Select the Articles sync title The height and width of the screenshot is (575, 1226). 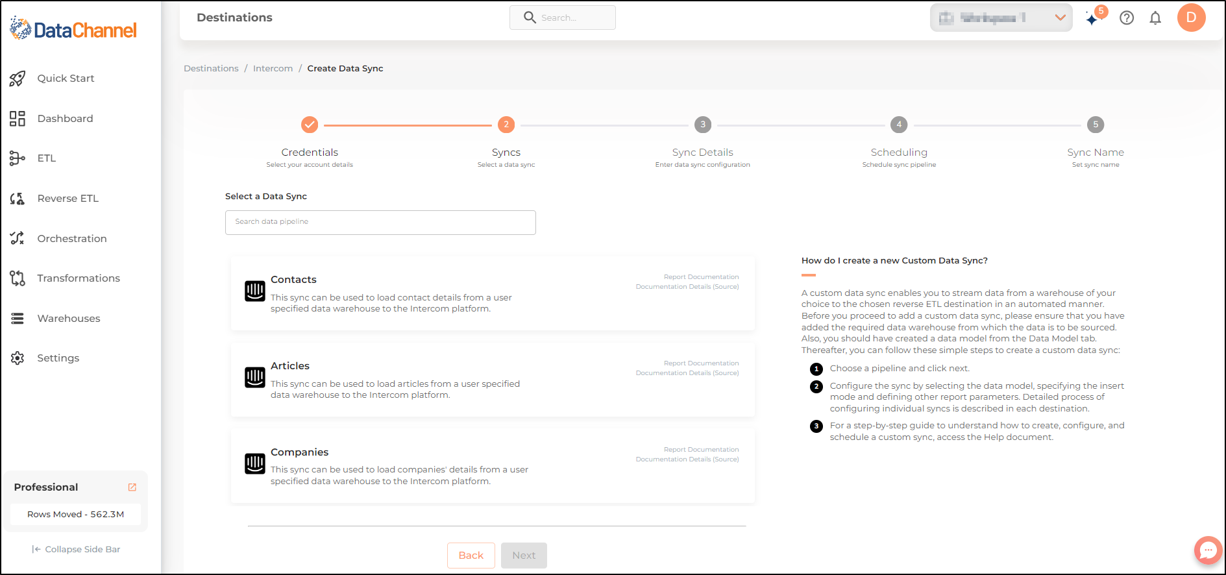tap(290, 366)
